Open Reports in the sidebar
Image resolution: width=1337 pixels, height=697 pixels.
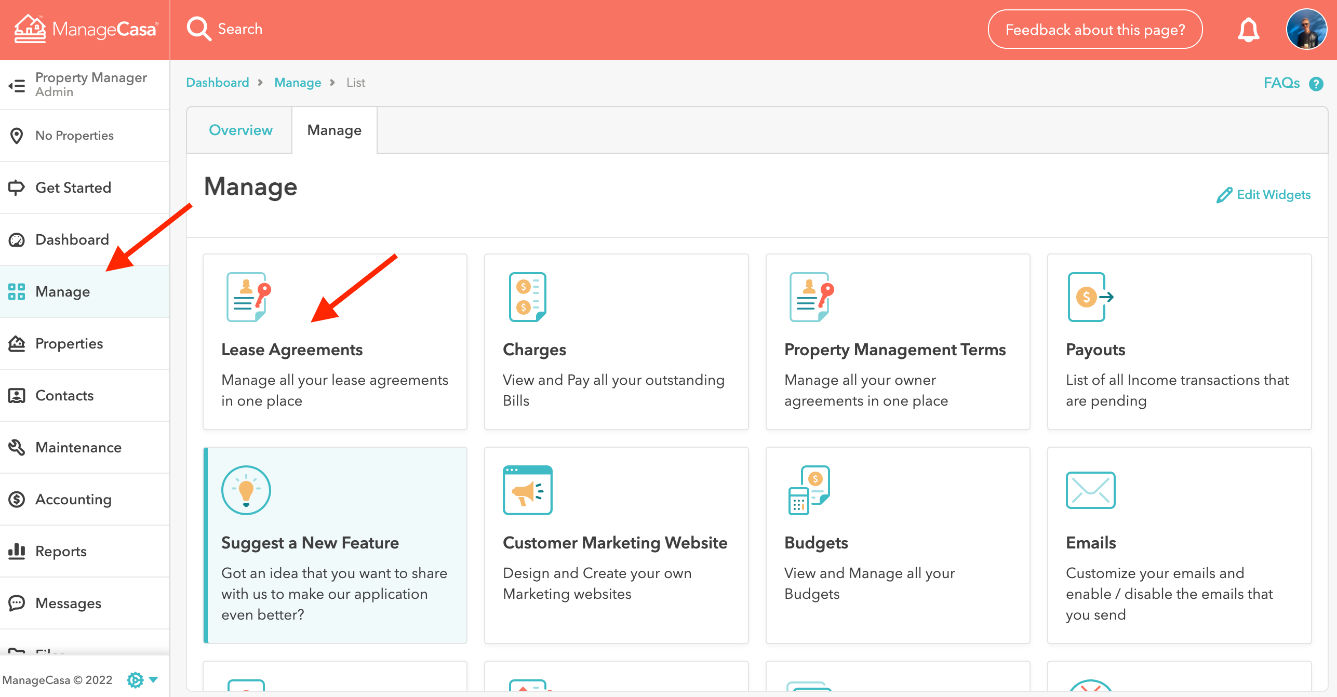[x=85, y=551]
